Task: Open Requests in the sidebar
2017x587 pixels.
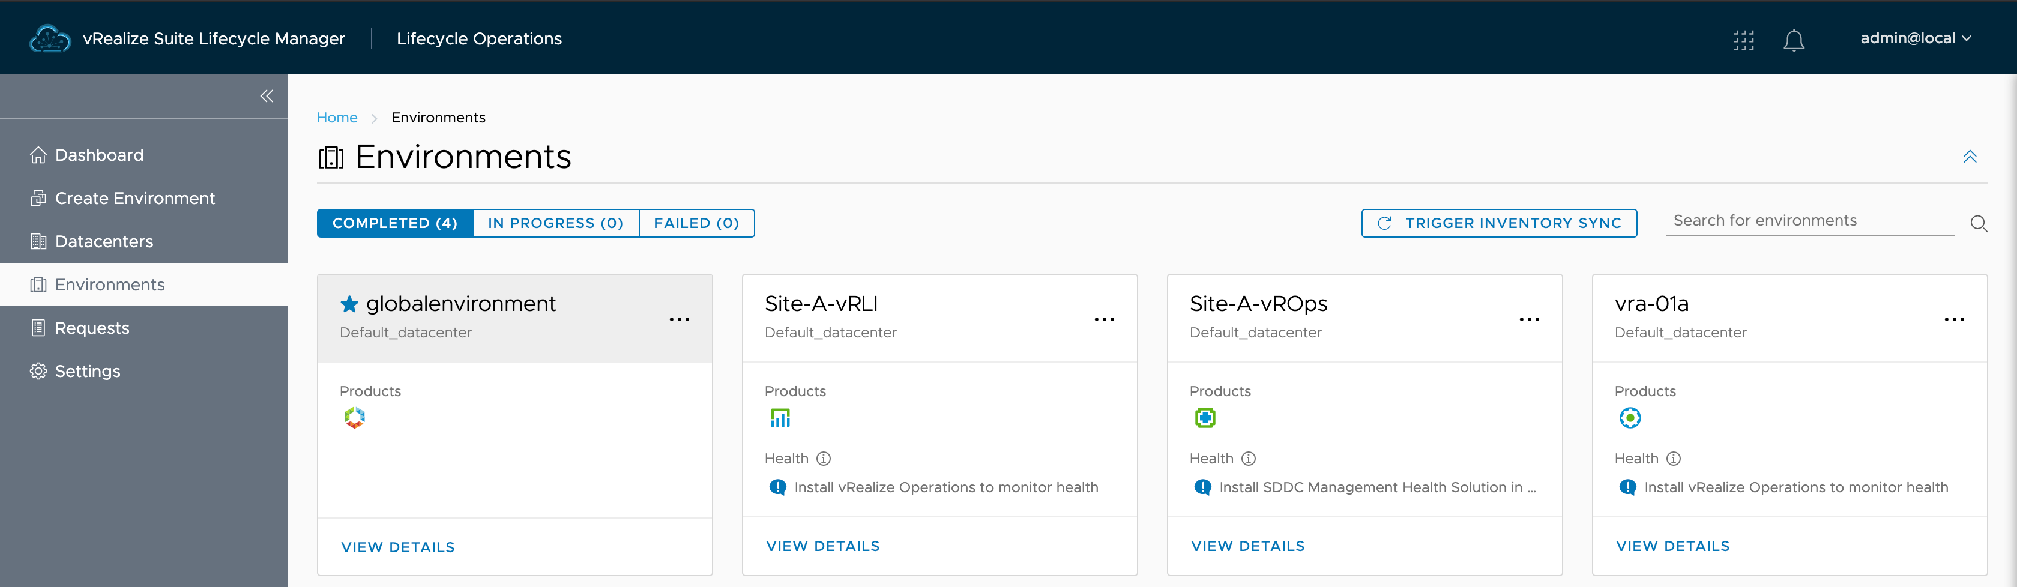Action: tap(144, 328)
